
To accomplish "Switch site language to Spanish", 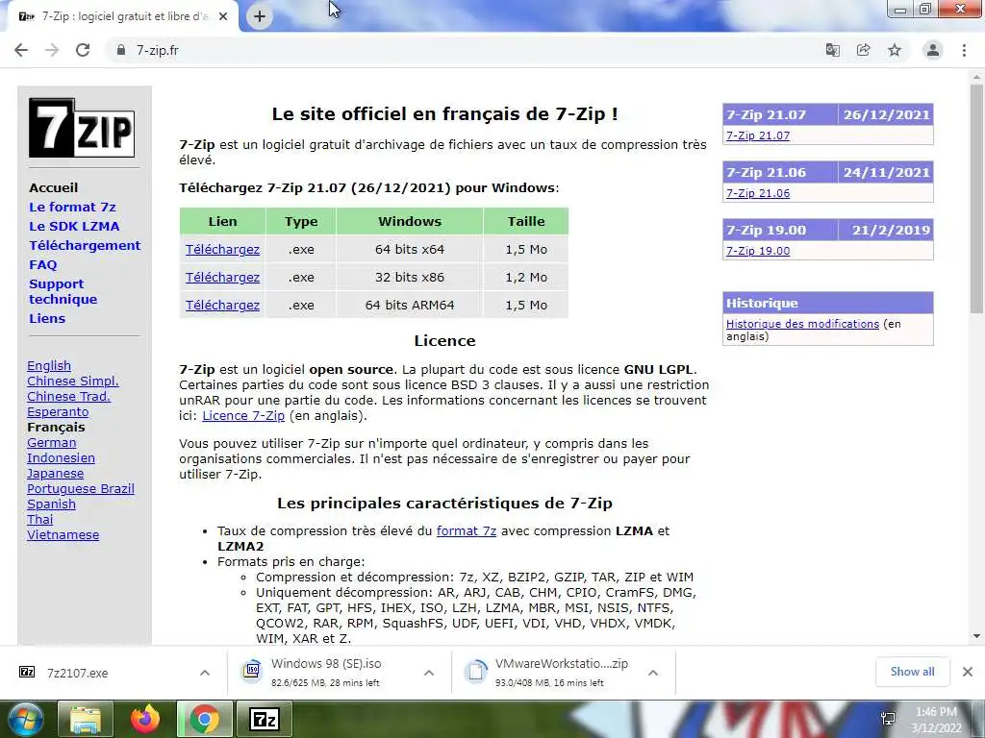I will coord(52,504).
